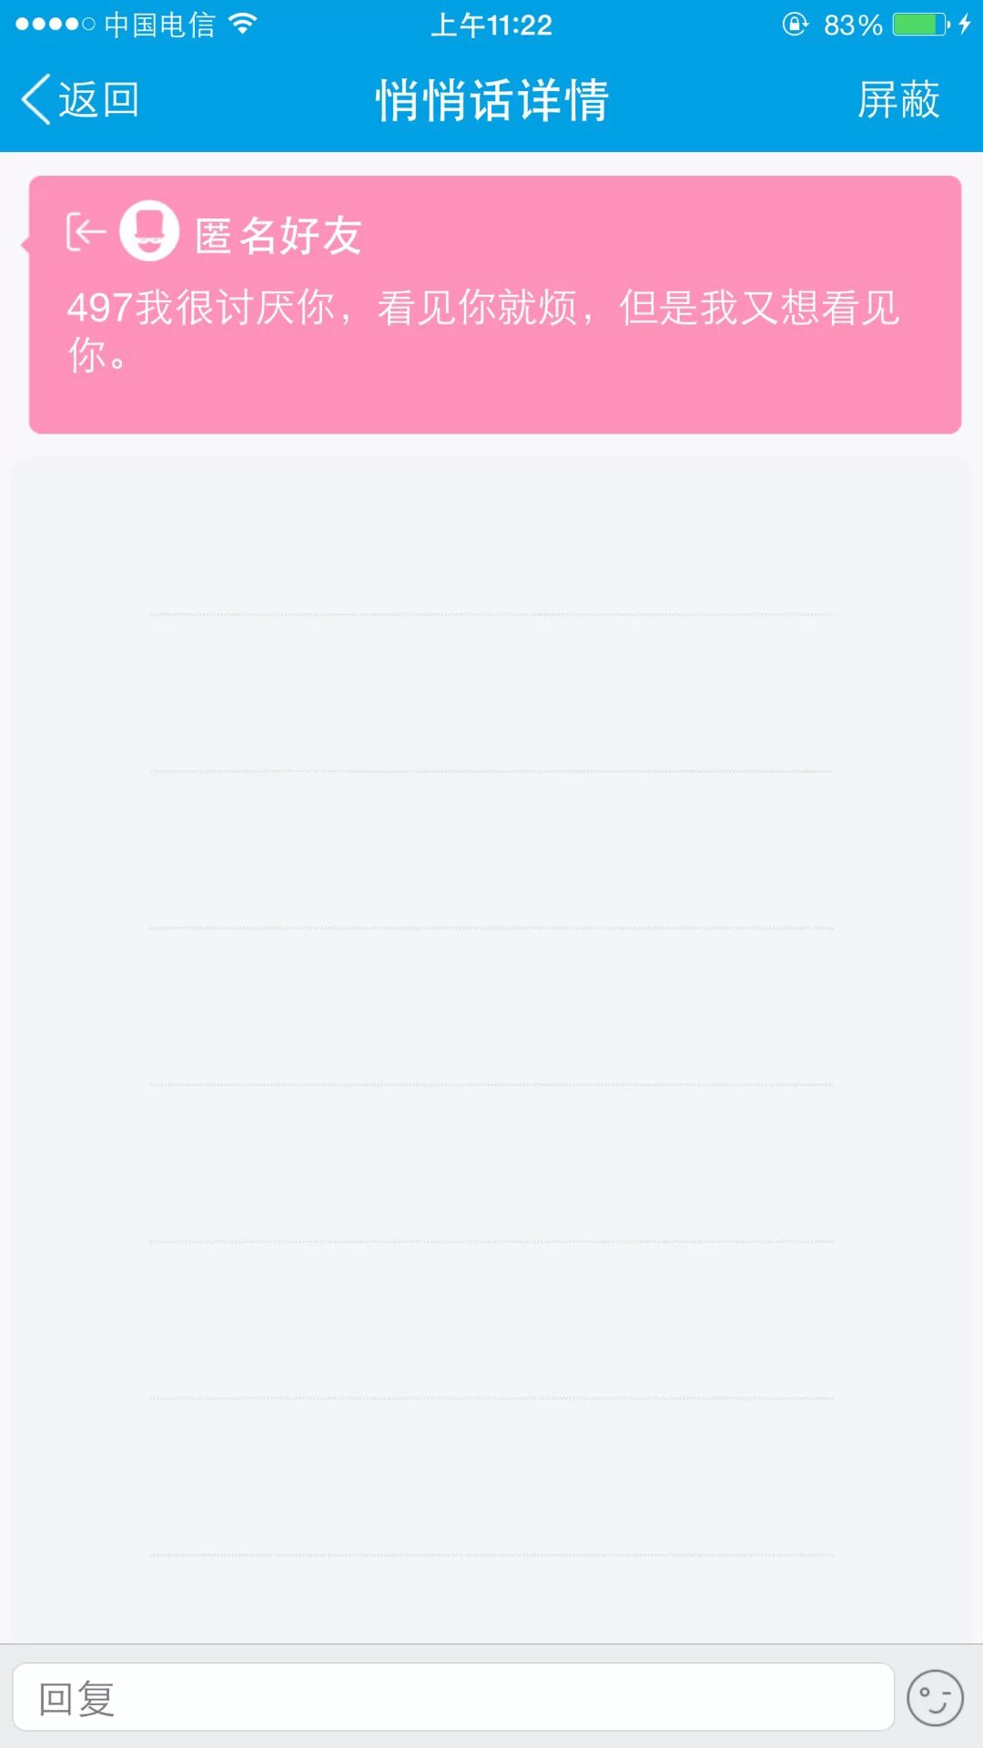Tap the 返回 text label
Viewport: 983px width, 1748px height.
click(98, 99)
